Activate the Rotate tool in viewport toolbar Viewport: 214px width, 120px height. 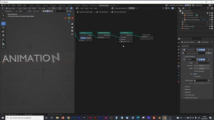click(x=3, y=27)
